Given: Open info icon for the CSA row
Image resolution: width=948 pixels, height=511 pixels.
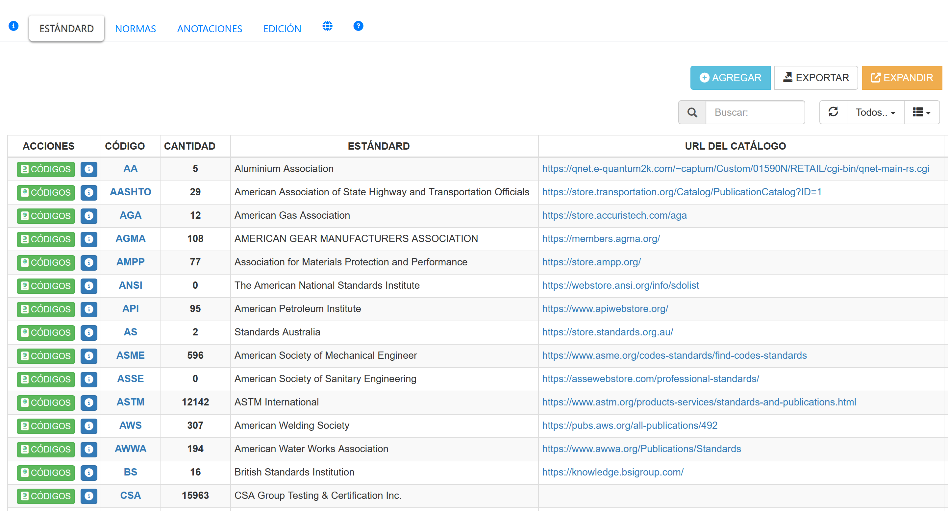Looking at the screenshot, I should (89, 496).
